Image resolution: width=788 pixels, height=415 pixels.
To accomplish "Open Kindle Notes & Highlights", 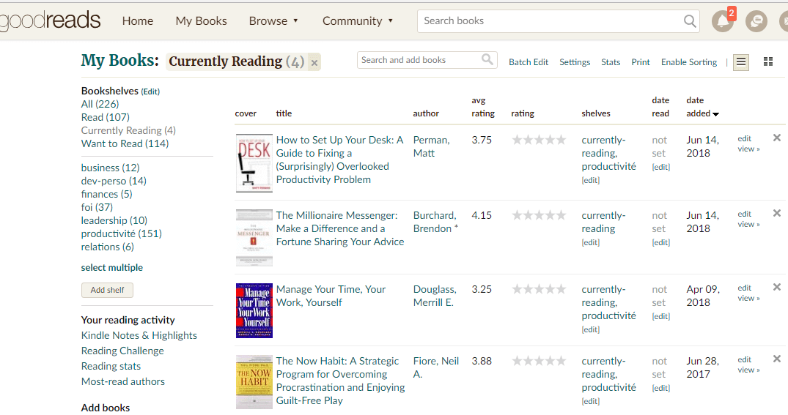I will (x=139, y=335).
